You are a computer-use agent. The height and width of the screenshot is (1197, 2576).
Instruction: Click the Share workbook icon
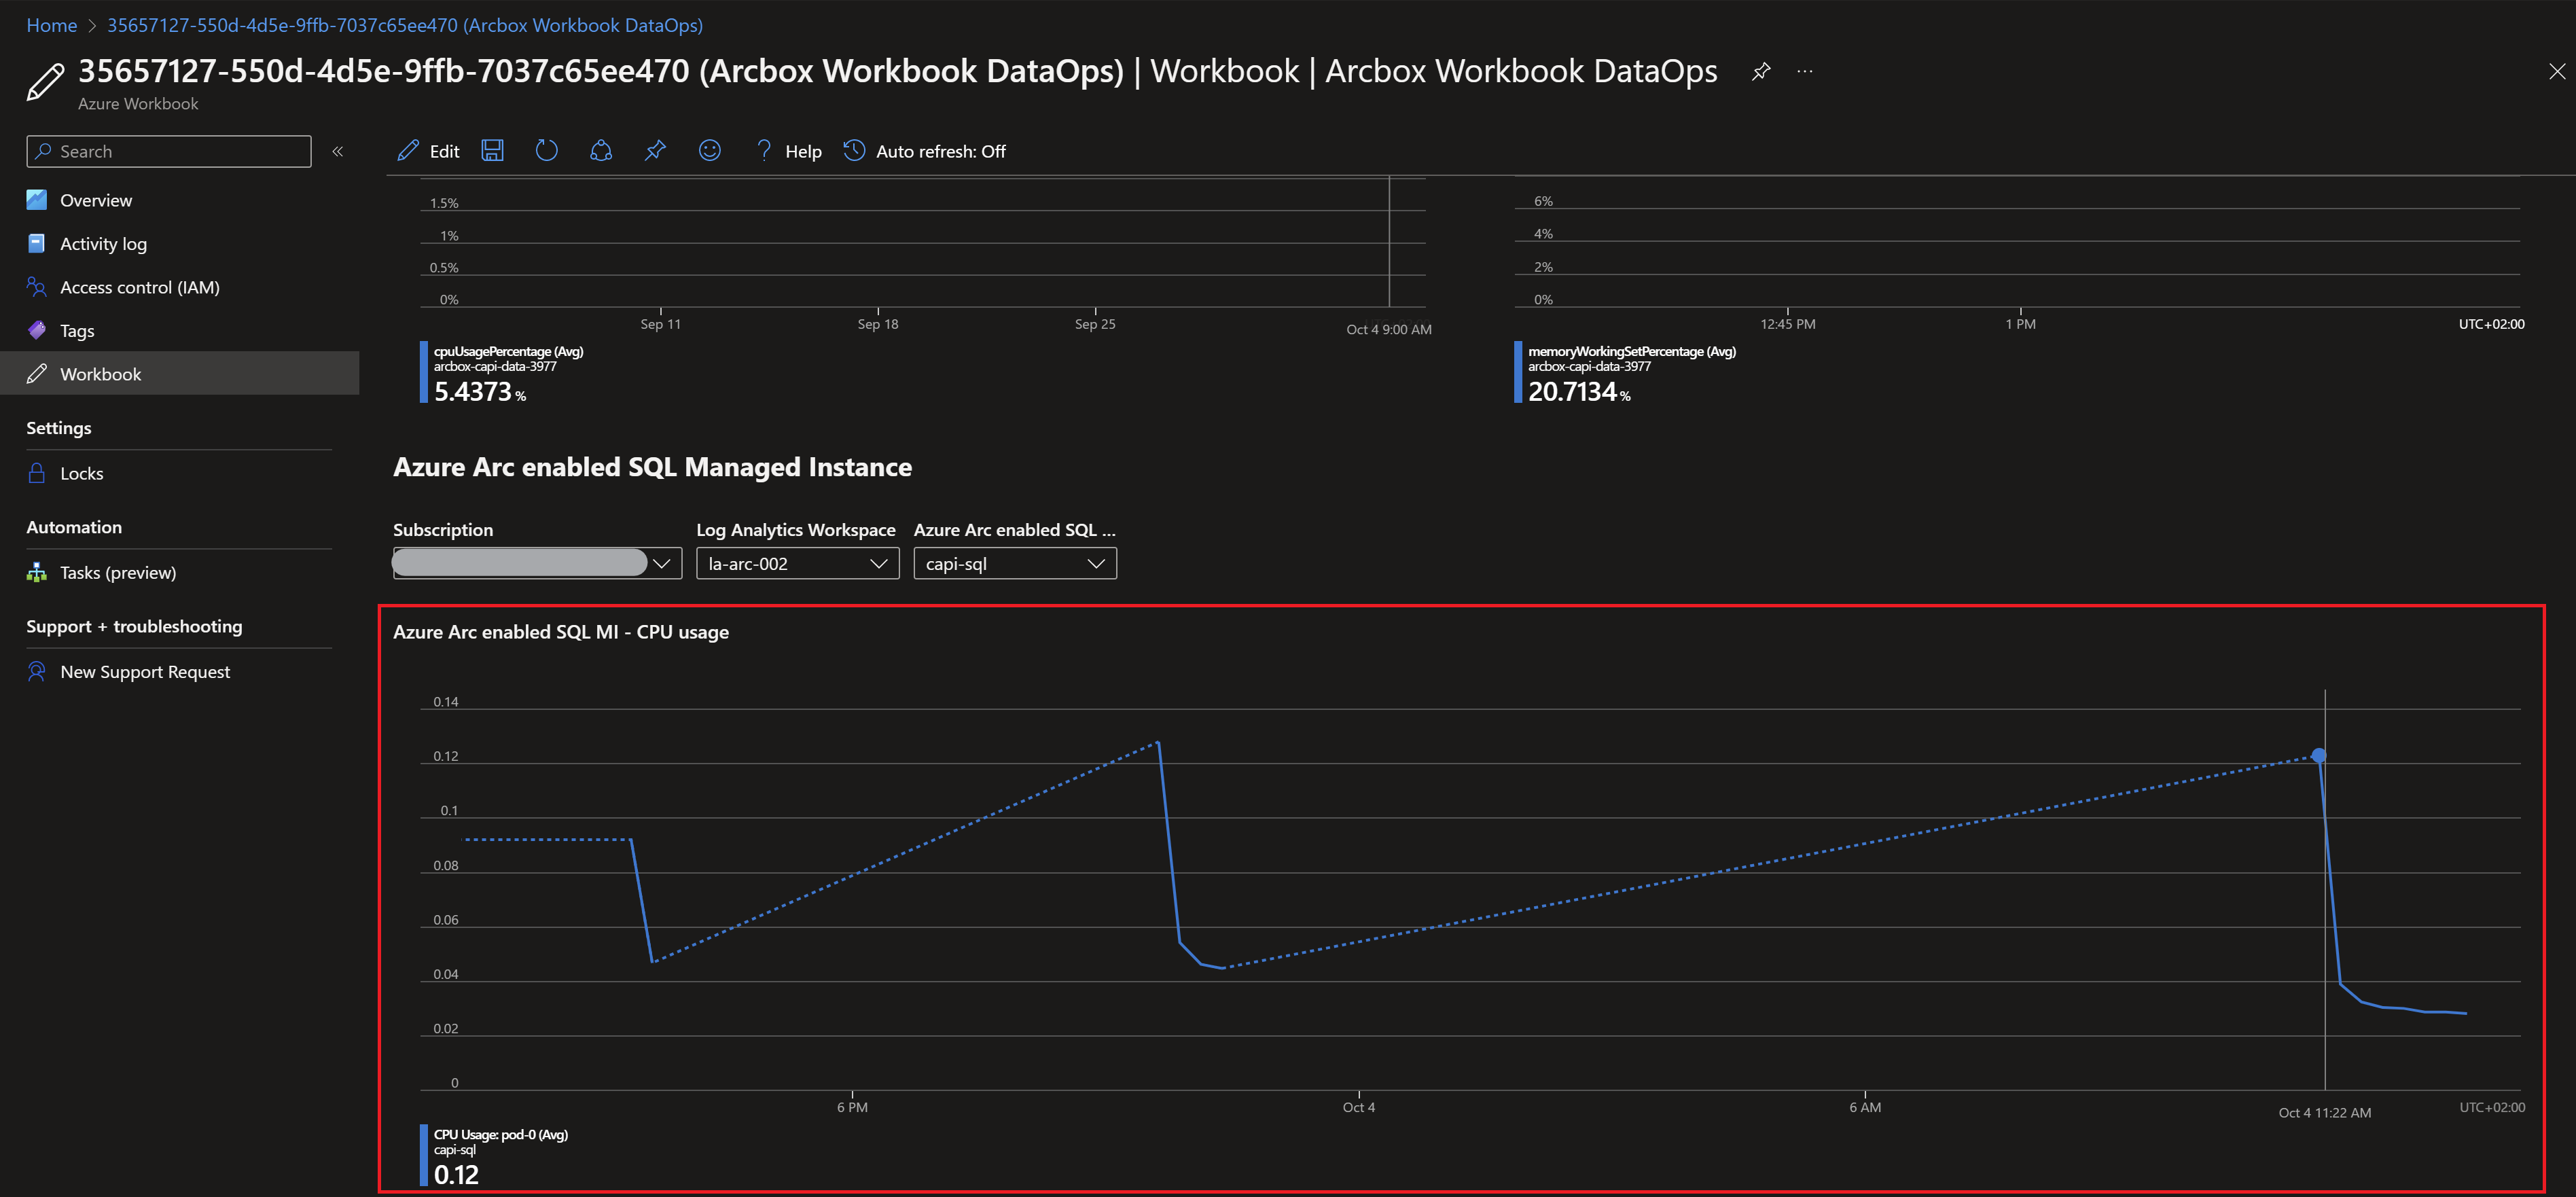pyautogui.click(x=601, y=151)
